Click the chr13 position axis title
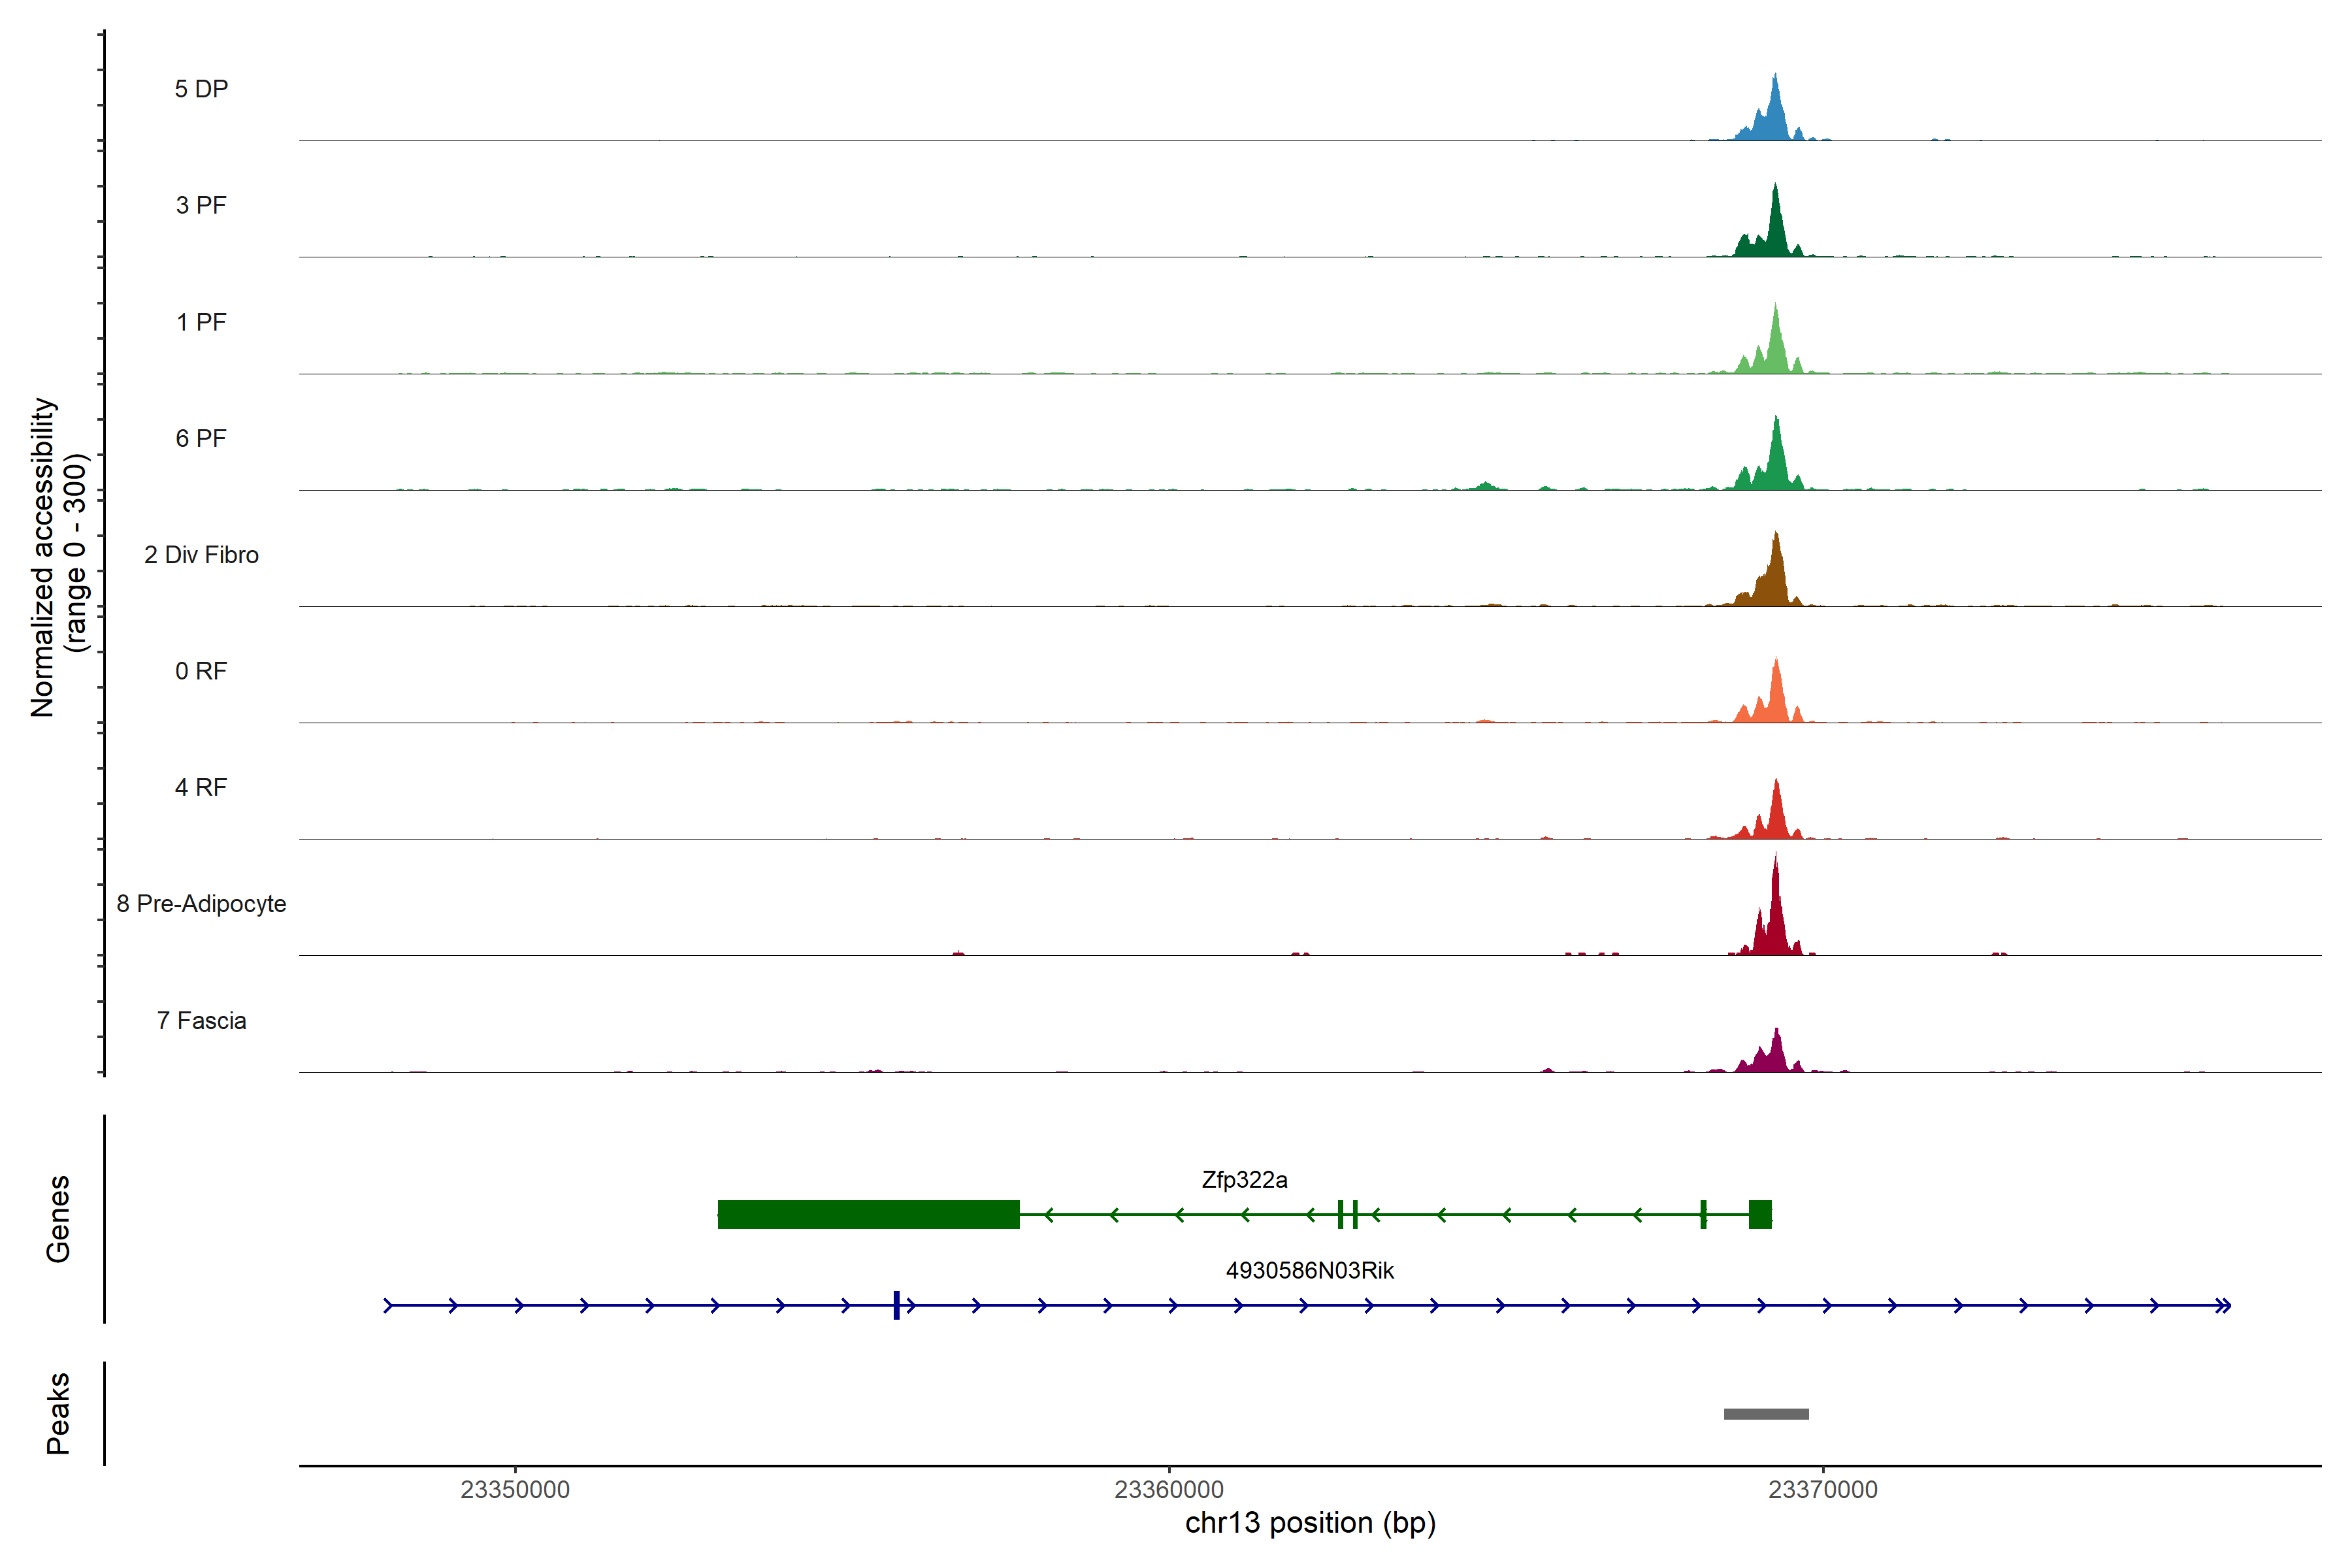This screenshot has width=2352, height=1568. (x=1310, y=1523)
